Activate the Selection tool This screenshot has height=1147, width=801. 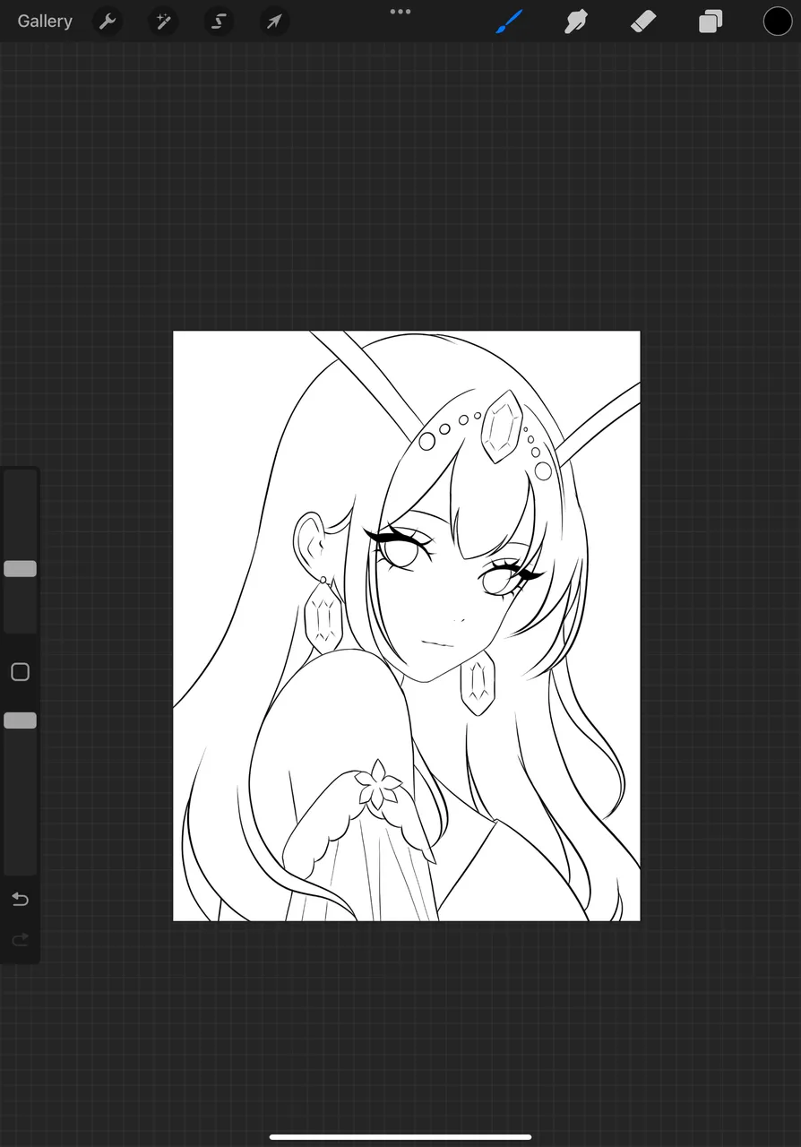(219, 21)
